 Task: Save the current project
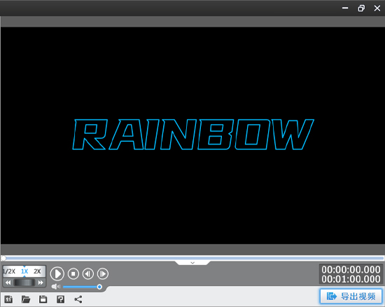click(43, 299)
